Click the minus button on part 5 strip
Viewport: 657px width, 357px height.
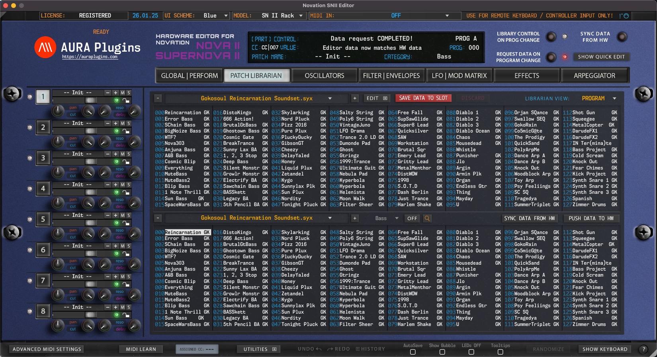coord(108,215)
